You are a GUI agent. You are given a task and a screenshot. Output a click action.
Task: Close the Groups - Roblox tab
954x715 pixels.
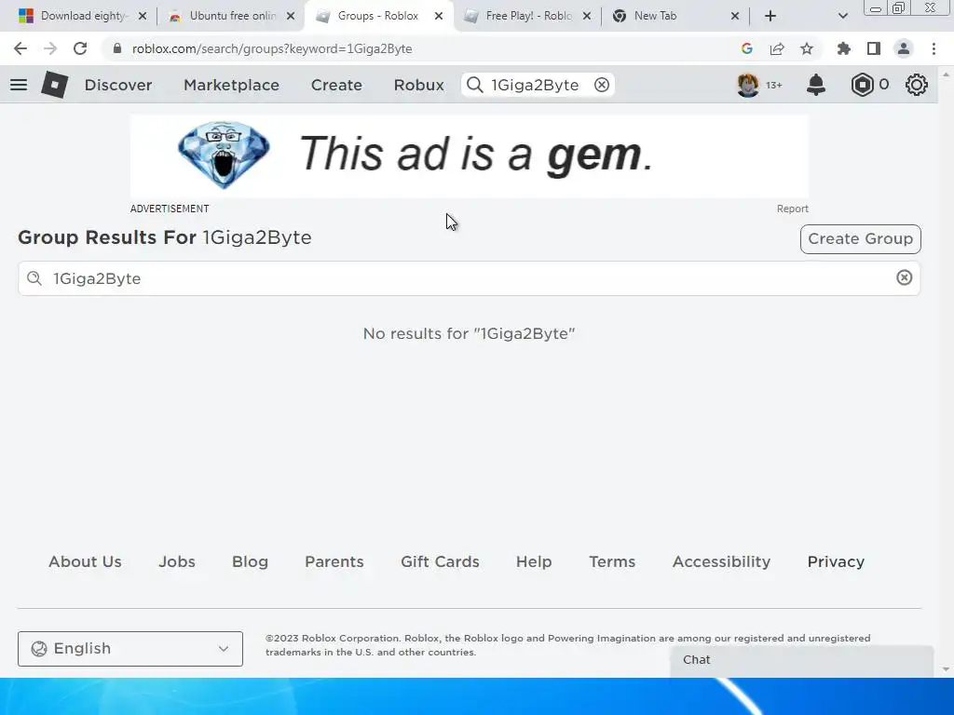(x=439, y=16)
